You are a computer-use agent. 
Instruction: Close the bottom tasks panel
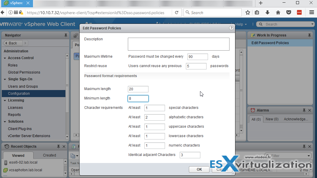(x=310, y=147)
